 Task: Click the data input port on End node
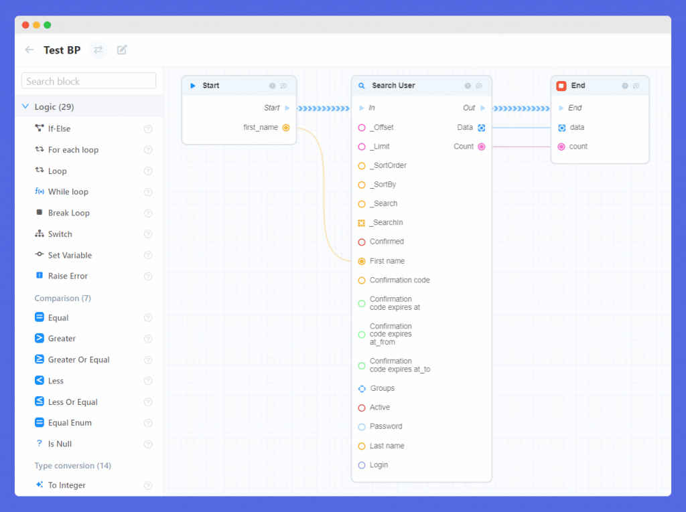562,128
